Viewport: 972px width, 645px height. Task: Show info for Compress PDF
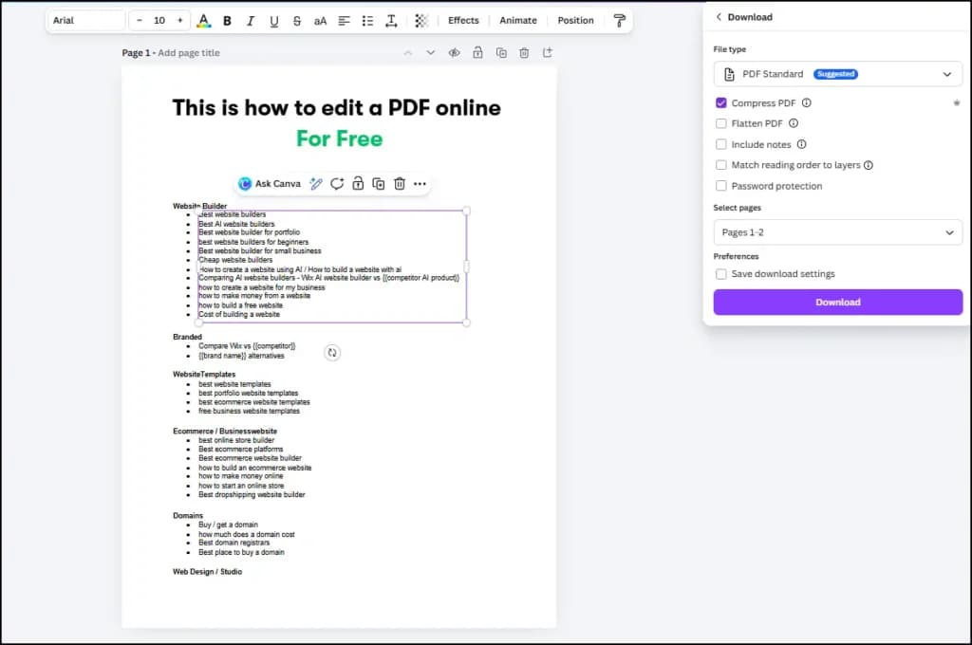click(x=807, y=102)
